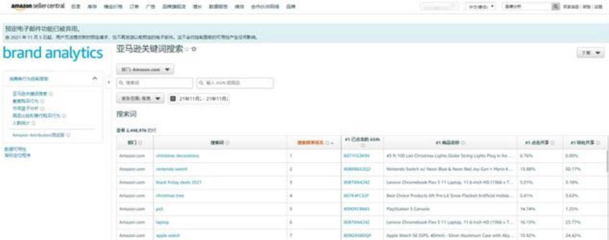This screenshot has height=240, width=609.
Task: Click info icon next to Amazon Attribution link
Action: [x=68, y=135]
